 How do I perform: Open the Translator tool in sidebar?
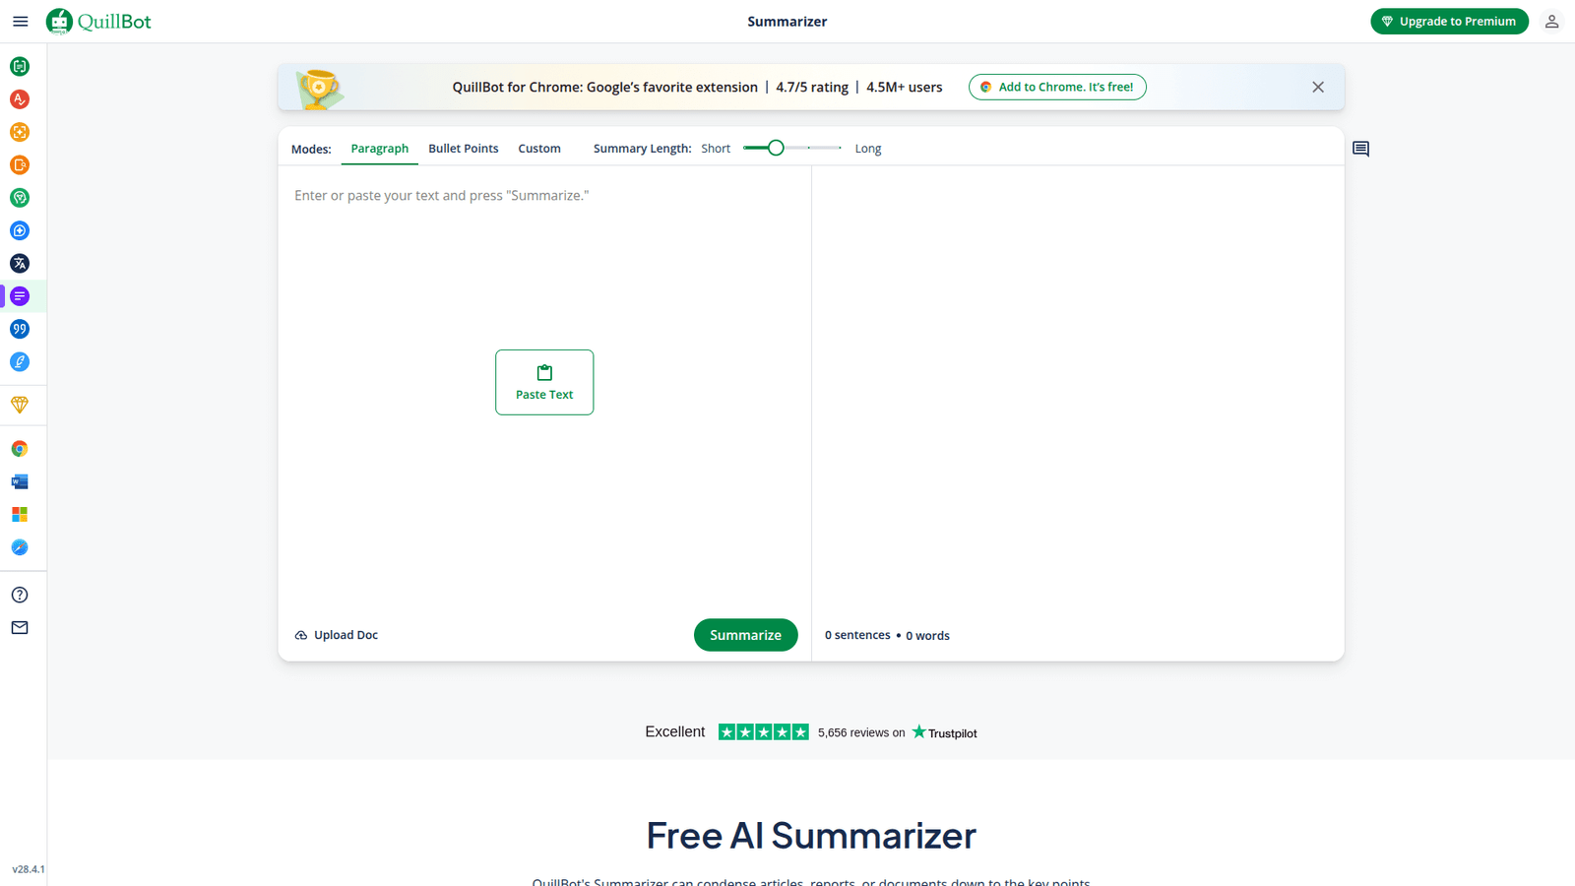(x=20, y=264)
